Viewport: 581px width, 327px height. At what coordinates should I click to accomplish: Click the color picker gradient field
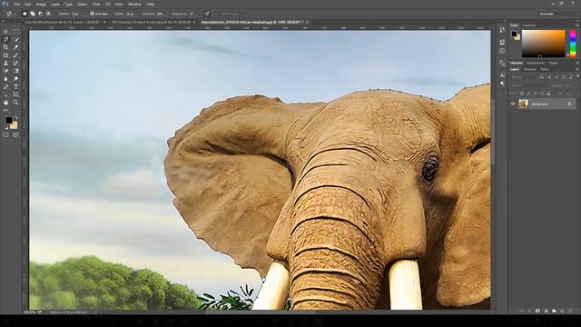click(543, 44)
